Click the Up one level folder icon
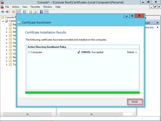Viewport: 161px width, 121px height. pyautogui.click(x=14, y=12)
